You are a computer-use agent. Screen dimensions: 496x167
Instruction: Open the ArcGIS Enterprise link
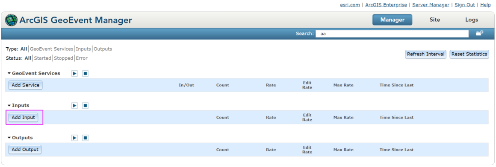386,5
